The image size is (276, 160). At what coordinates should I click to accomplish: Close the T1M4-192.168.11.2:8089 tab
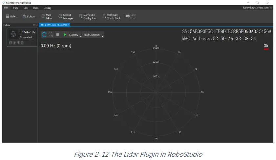[x=69, y=25]
